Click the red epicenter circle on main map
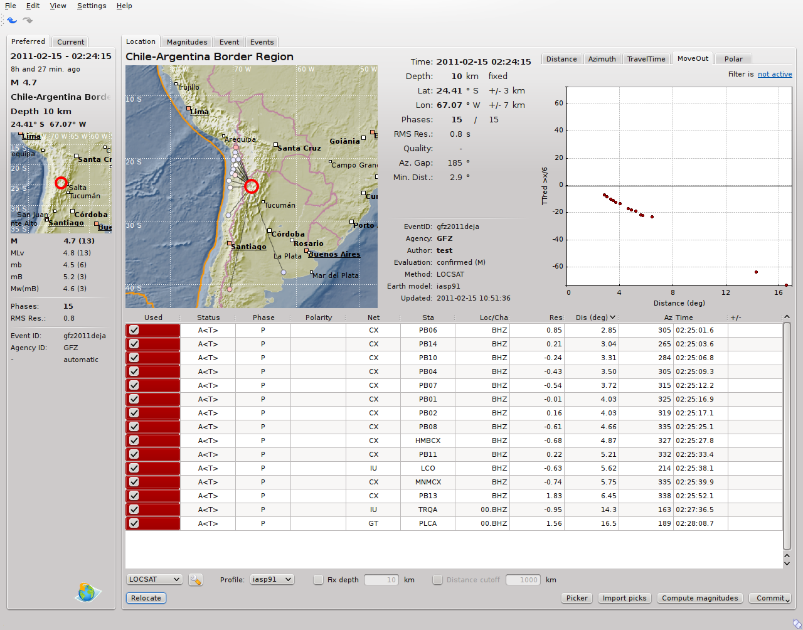803x630 pixels. (252, 186)
